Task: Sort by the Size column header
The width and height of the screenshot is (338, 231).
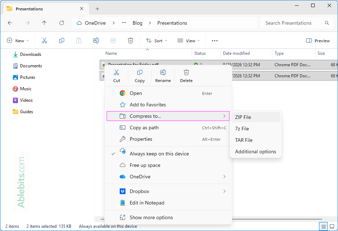Action: pos(327,53)
